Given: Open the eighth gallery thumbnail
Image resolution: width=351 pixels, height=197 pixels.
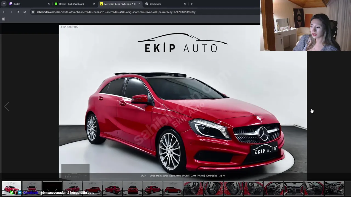Looking at the screenshot, I should (x=153, y=188).
